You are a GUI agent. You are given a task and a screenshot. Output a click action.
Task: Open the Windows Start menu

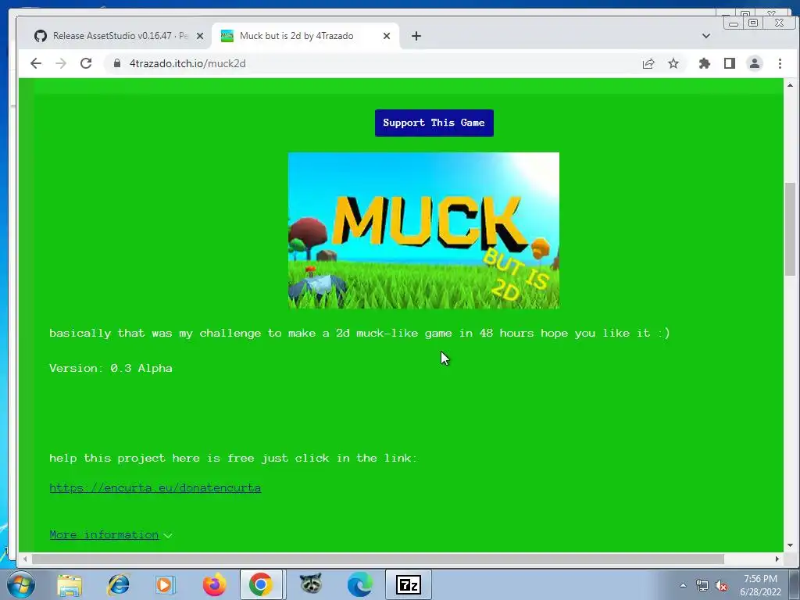coord(20,584)
